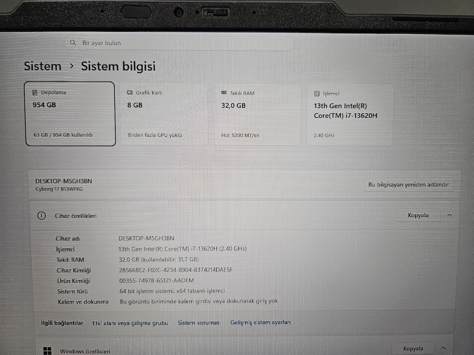Select the Cihaz Kimliği value 28566BE2

coord(175,270)
